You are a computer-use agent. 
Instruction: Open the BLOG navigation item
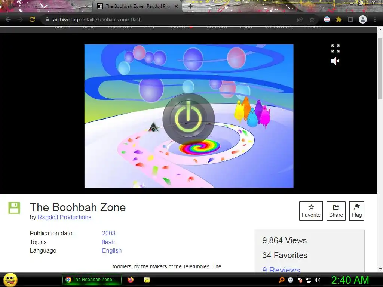[x=89, y=27]
